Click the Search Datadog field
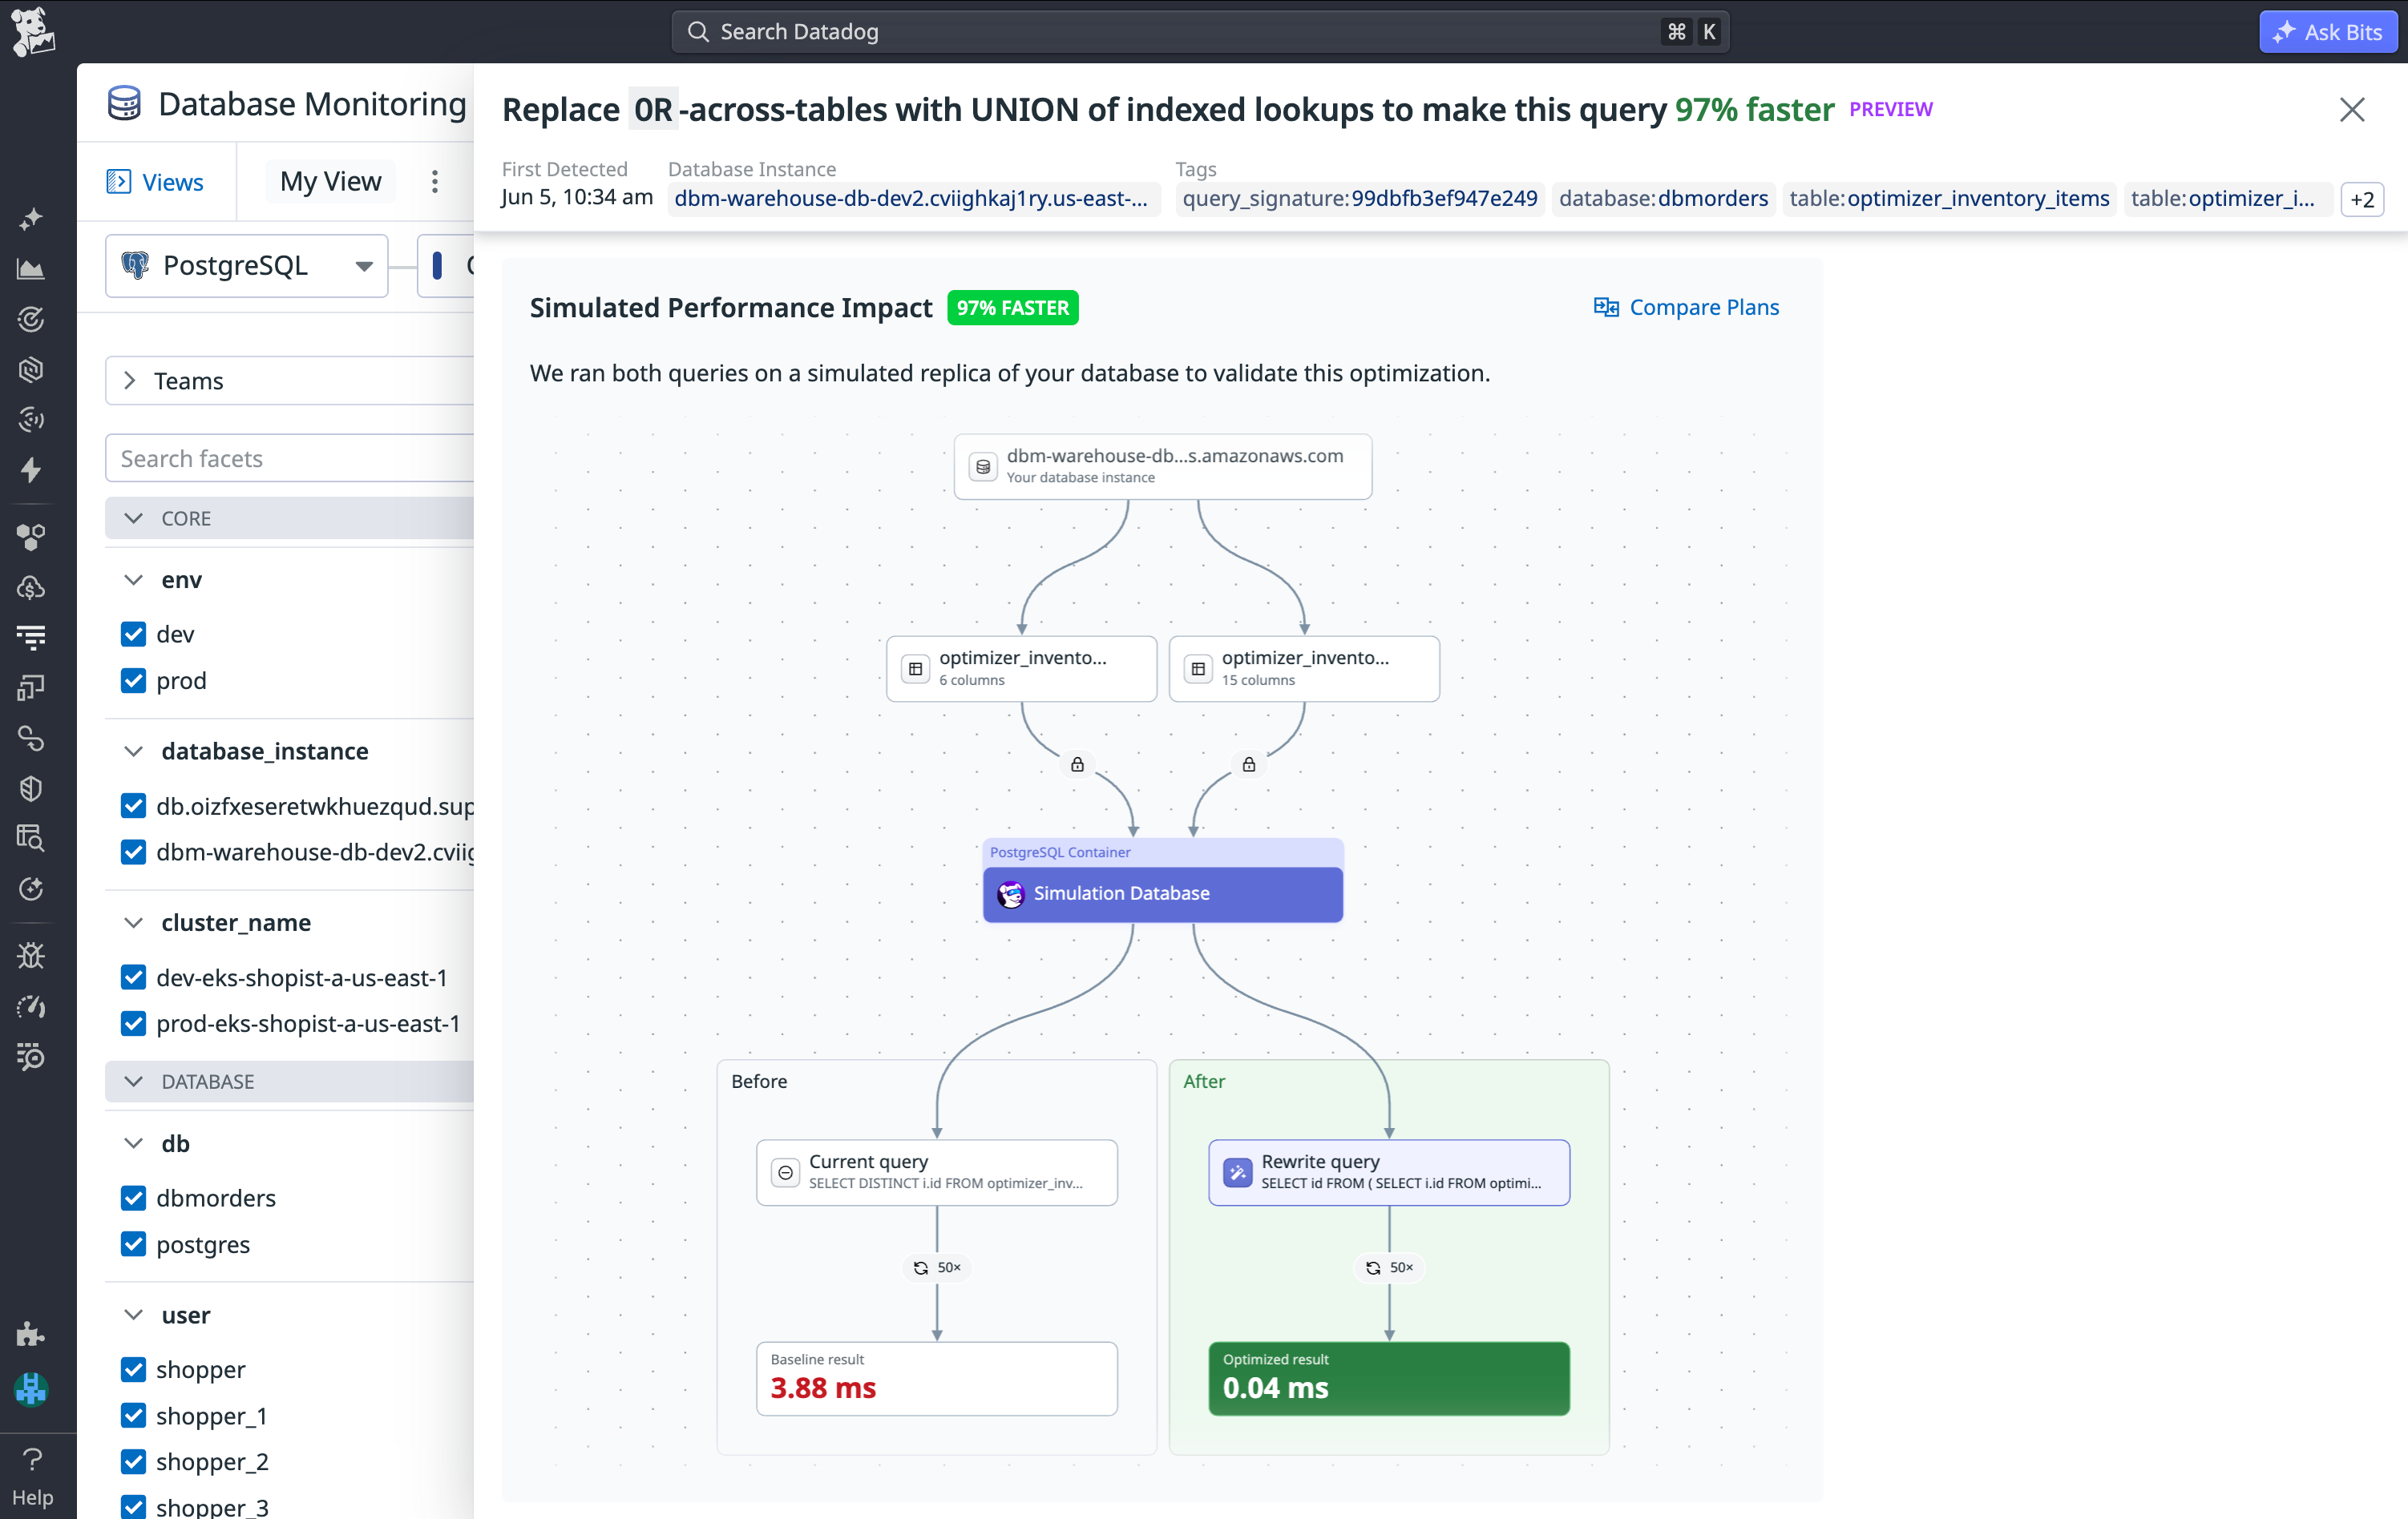The height and width of the screenshot is (1519, 2408). pyautogui.click(x=1200, y=32)
